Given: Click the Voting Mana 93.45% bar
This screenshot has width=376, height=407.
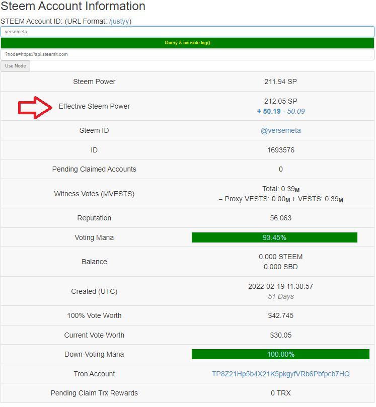Looking at the screenshot, I should point(274,238).
